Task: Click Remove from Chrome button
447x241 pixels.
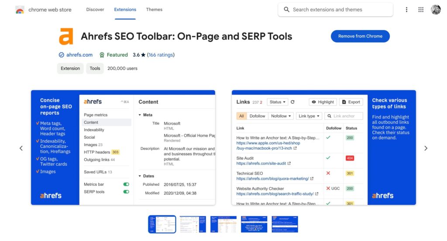Action: [x=360, y=36]
